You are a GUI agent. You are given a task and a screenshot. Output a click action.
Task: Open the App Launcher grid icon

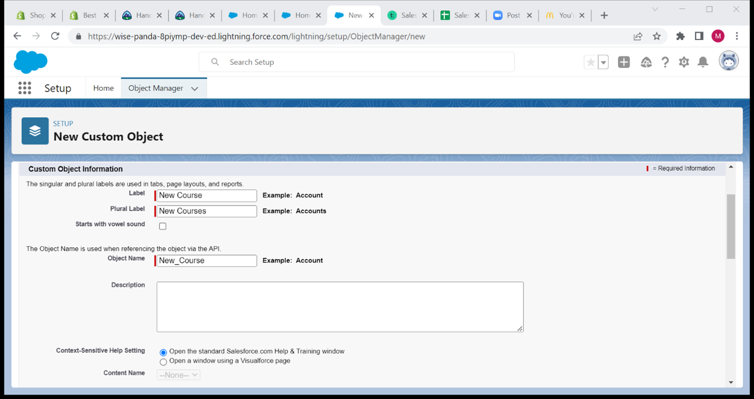(24, 88)
